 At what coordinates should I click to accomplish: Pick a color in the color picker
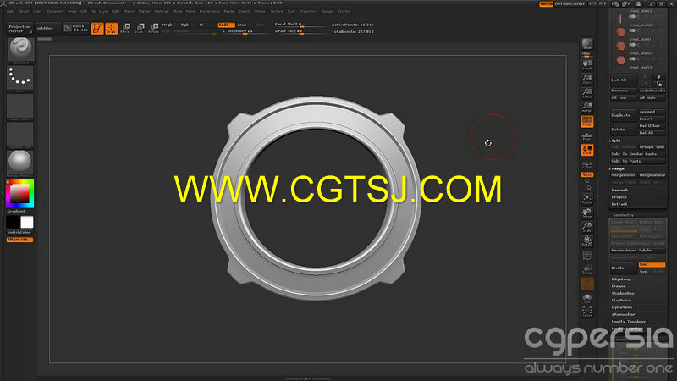coord(19,194)
